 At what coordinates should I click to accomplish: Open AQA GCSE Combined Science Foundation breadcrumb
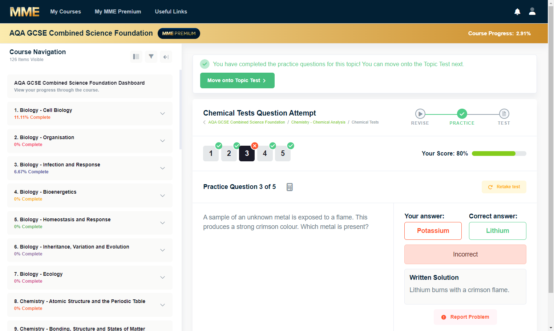click(247, 122)
